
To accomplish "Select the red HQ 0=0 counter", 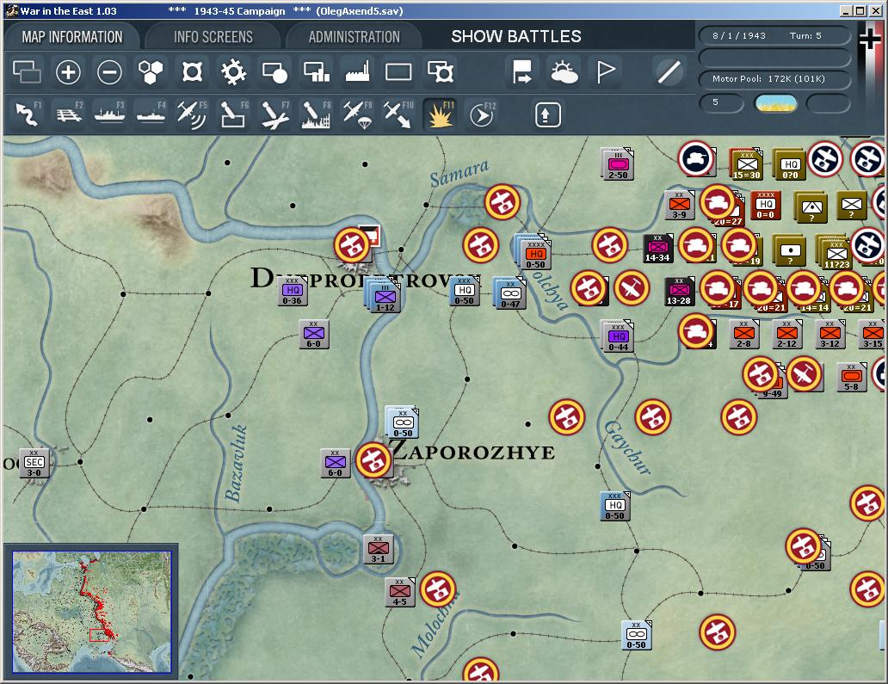I will [x=766, y=205].
